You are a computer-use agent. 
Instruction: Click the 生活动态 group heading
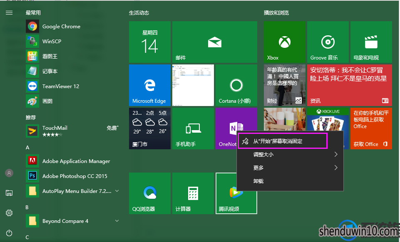(x=139, y=13)
